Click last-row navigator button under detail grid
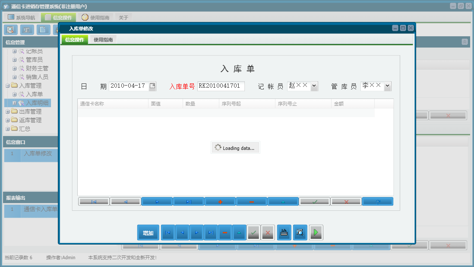Image resolution: width=474 pixels, height=267 pixels. 189,201
